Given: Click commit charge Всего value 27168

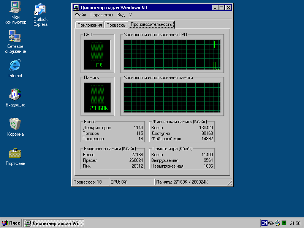Looking at the screenshot, I should pos(137,155).
